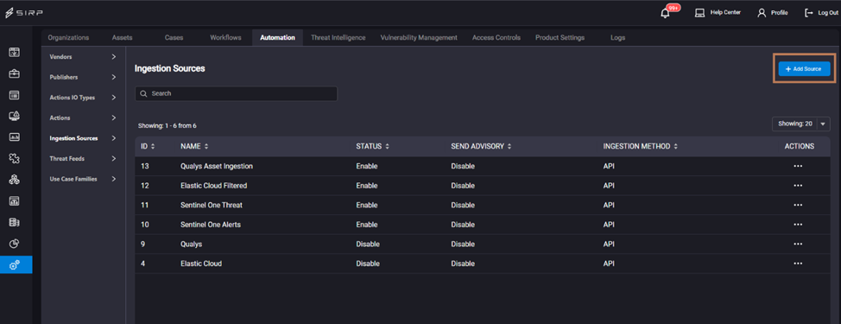The height and width of the screenshot is (324, 841).
Task: Click the API method of Sentinel One Threat
Action: (608, 205)
